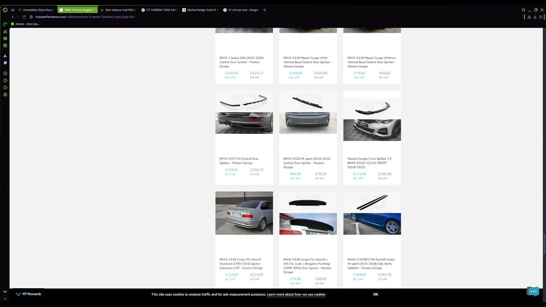Switch to the Rear Valance Audi RS4 tab
Image resolution: width=546 pixels, height=307 pixels.
click(118, 10)
